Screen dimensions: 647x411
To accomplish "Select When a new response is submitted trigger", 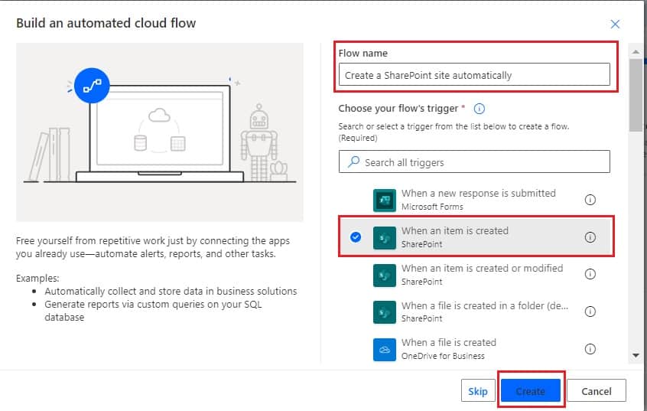I will pyautogui.click(x=474, y=200).
